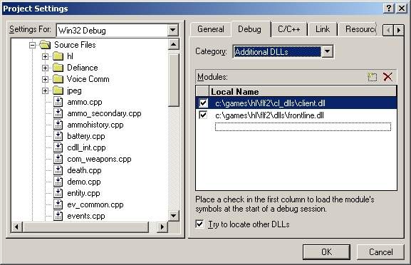Click the hl folder icon
Viewport: 411px width, 265px height.
pyautogui.click(x=58, y=56)
